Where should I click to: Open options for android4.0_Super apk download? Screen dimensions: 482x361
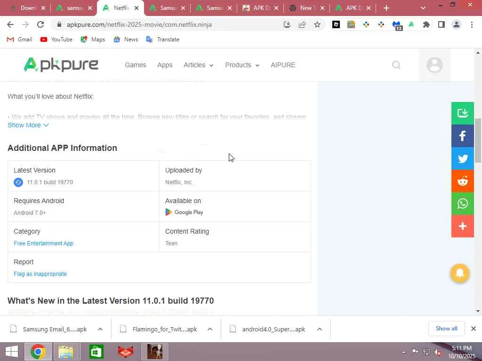pyautogui.click(x=320, y=329)
